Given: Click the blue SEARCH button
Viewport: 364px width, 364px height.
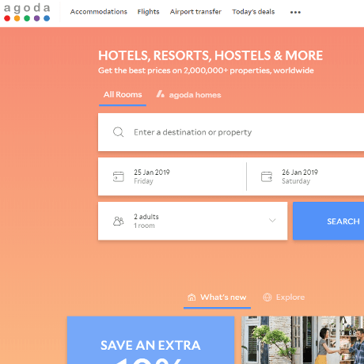Looking at the screenshot, I should pos(328,221).
